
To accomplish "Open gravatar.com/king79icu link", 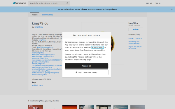I will coord(41,62).
